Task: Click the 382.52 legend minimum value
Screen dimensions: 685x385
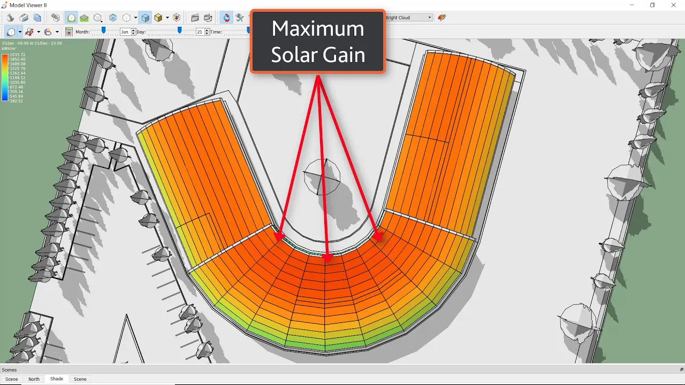Action: pos(16,101)
